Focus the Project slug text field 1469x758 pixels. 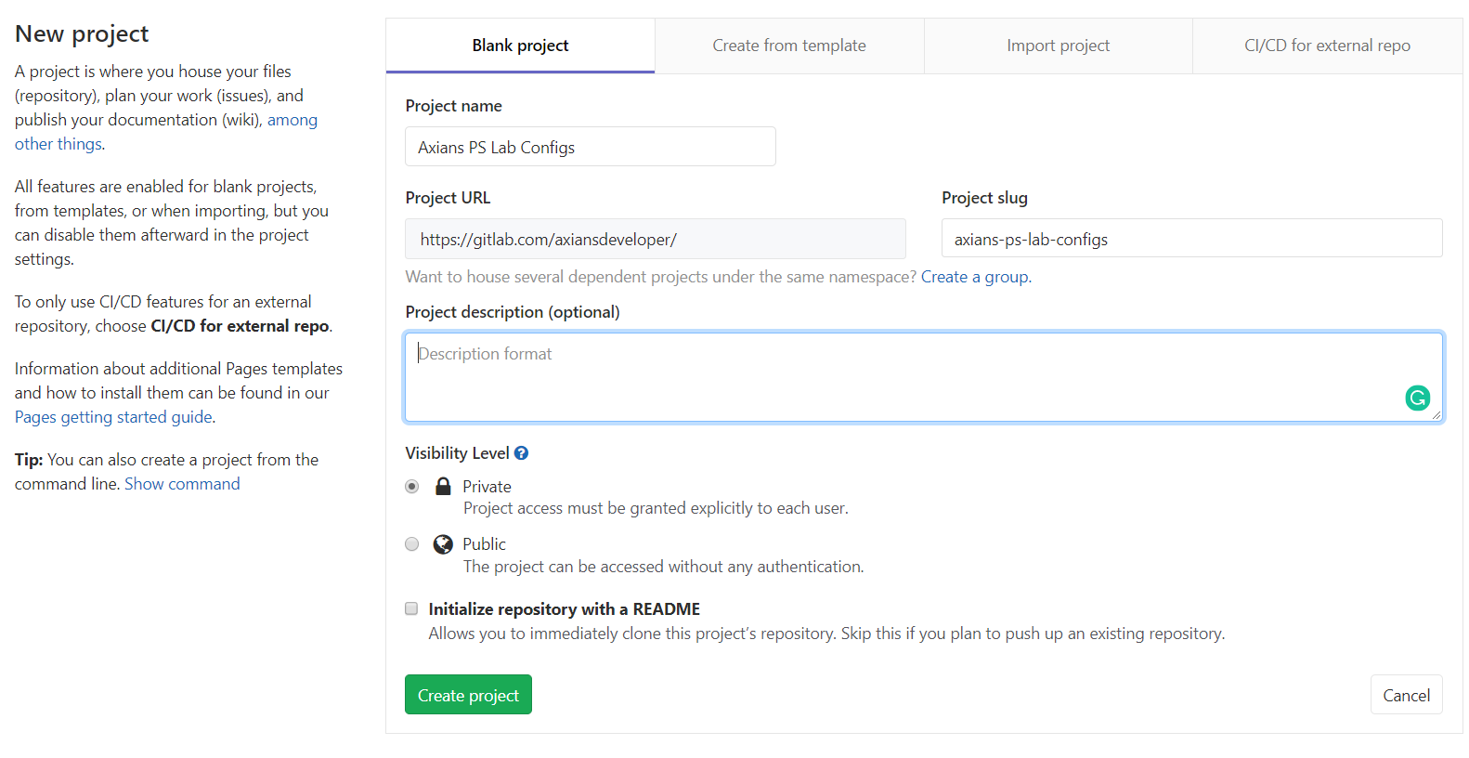click(x=1191, y=239)
